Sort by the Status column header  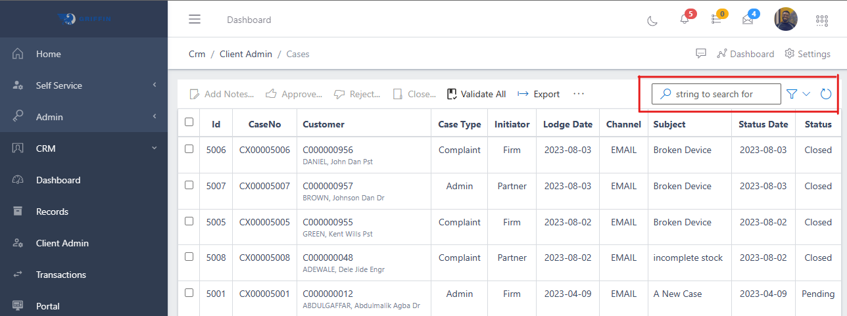point(818,124)
